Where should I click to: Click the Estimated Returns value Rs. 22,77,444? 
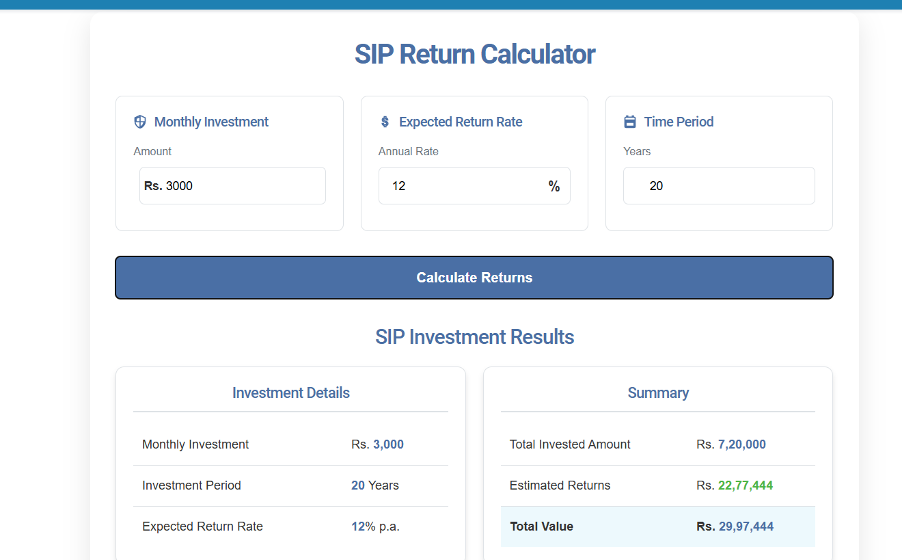pos(735,485)
